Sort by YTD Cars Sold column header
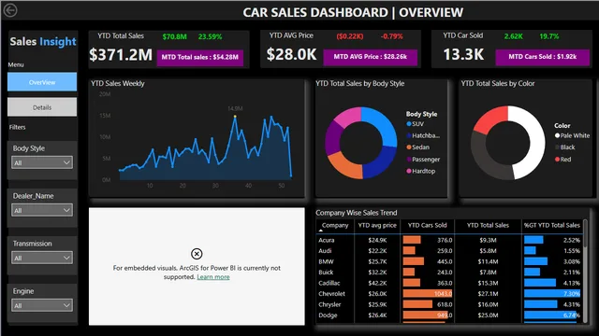The height and width of the screenshot is (336, 599). pos(427,225)
